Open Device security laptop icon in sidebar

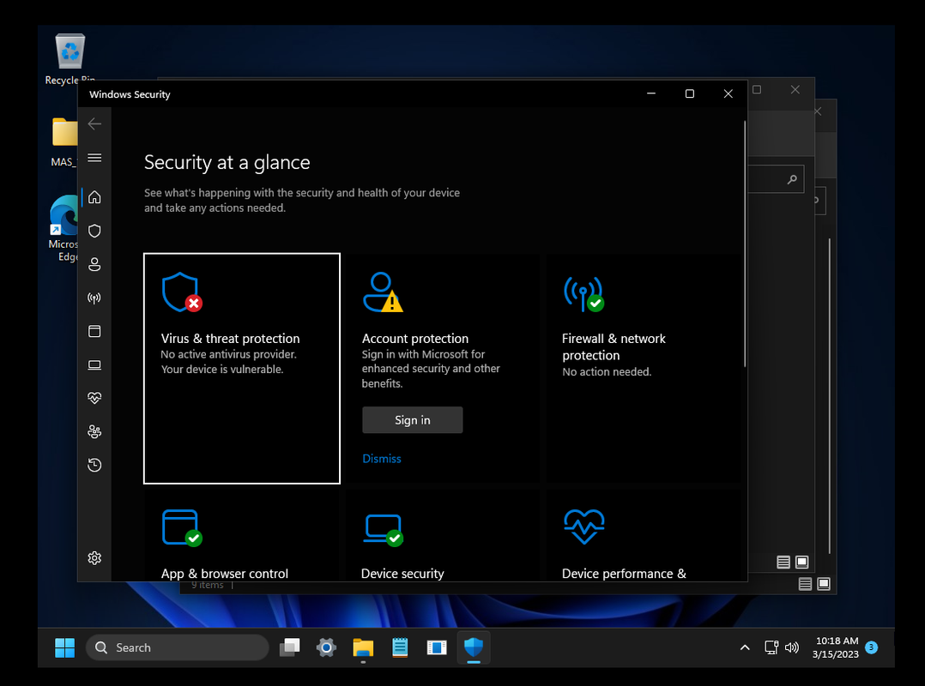[x=94, y=364]
